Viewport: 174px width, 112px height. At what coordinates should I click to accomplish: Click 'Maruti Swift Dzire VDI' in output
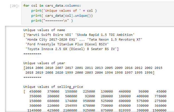click(x=46, y=35)
